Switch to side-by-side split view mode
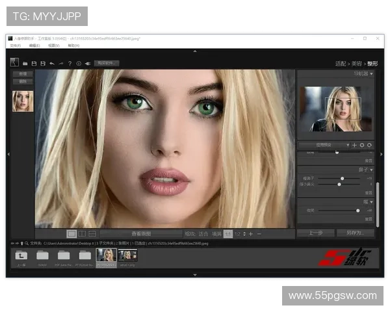Viewport: 390px width, 312px height. pyautogui.click(x=82, y=233)
